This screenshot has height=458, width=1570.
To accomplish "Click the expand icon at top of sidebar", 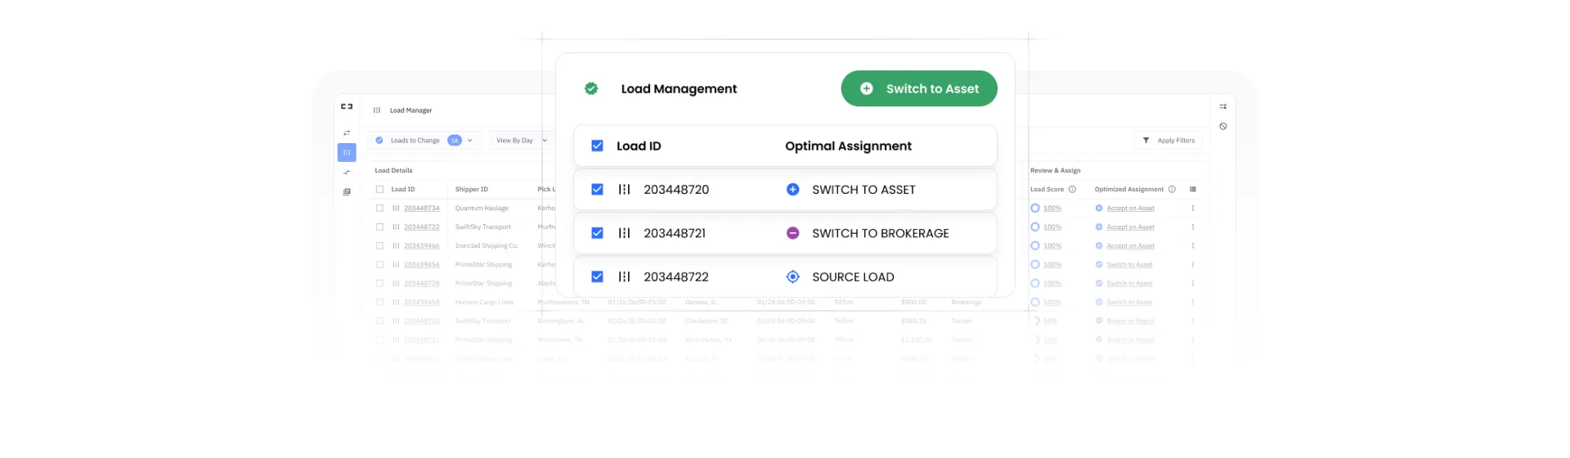I will (347, 106).
